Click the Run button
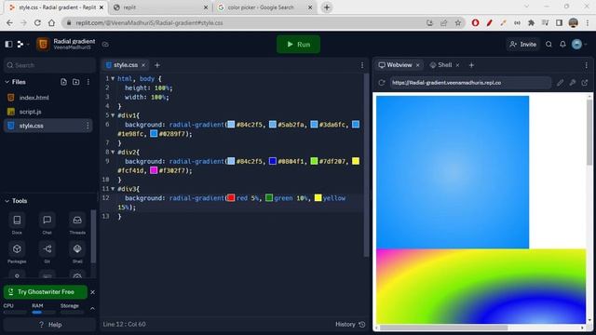Screen dimensions: 596x335 298,45
